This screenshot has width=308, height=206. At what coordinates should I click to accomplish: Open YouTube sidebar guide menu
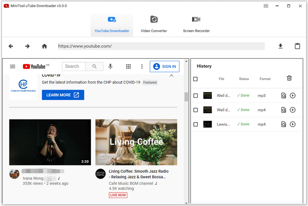(x=13, y=67)
